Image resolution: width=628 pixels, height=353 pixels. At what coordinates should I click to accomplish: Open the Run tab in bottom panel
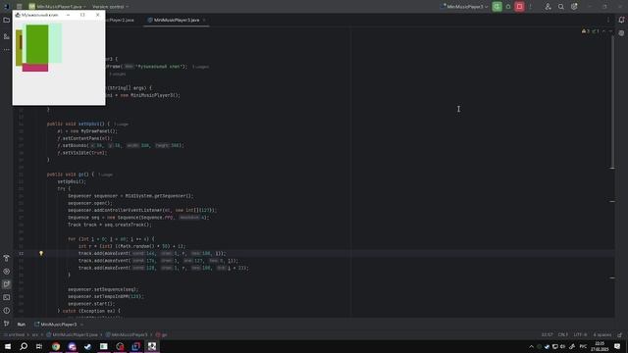point(22,325)
